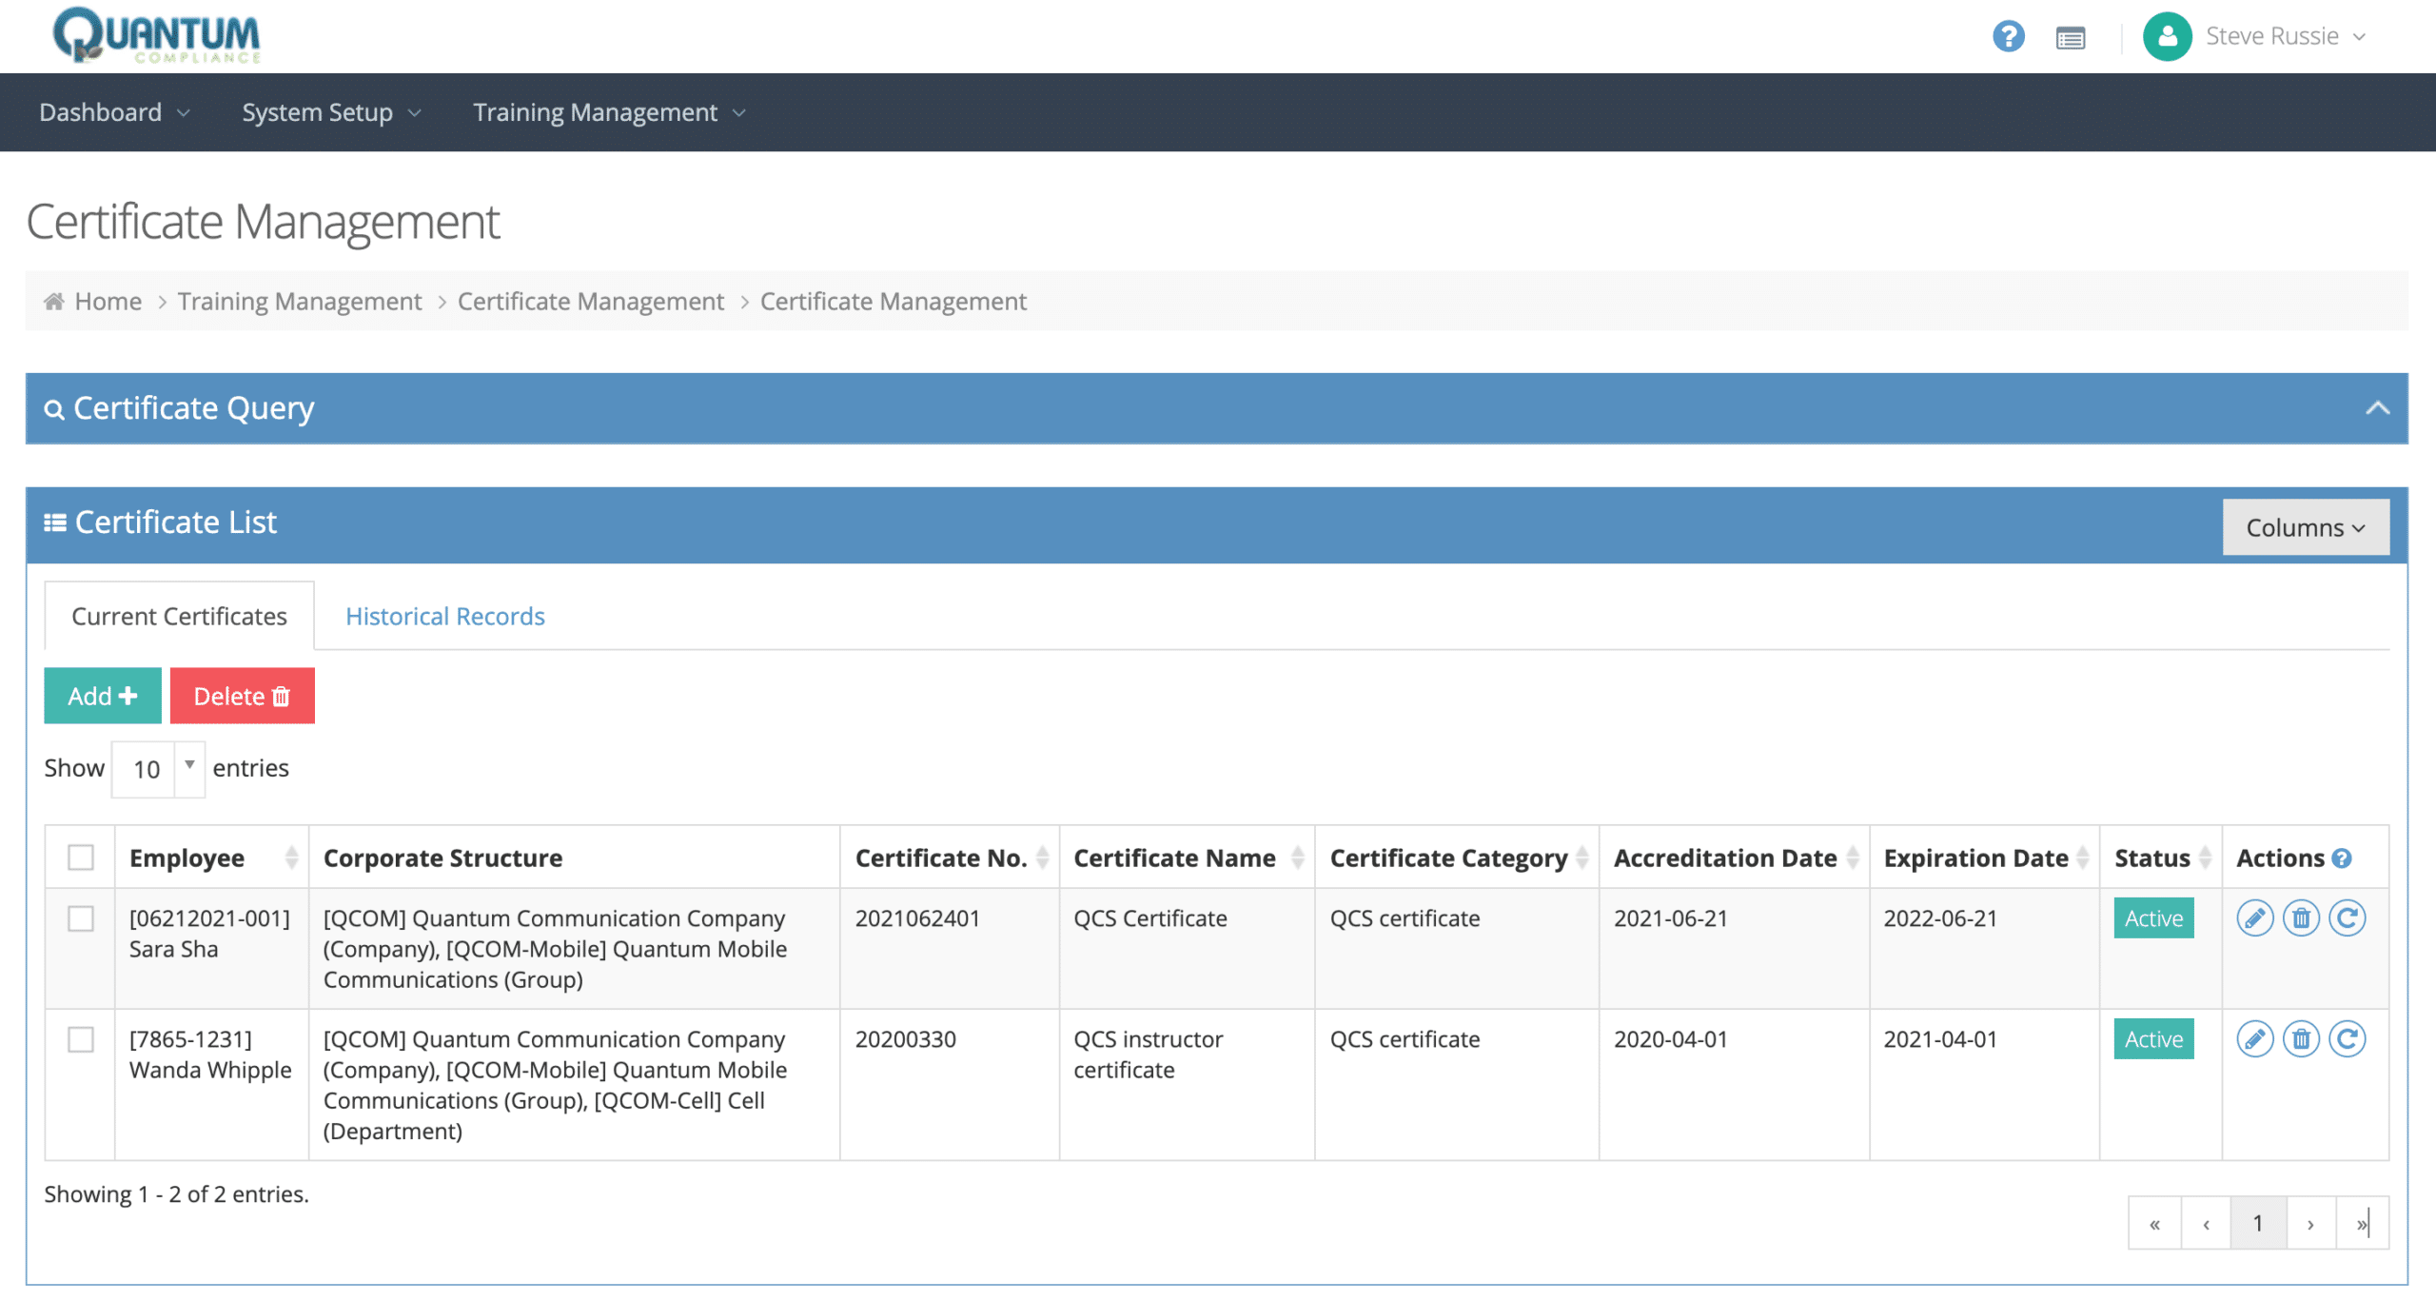2436x1301 pixels.
Task: Sort by Status column arrows
Action: pos(2205,858)
